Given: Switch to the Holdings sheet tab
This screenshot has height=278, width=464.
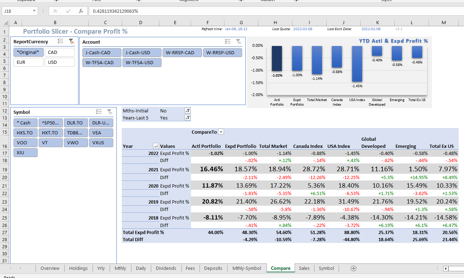Looking at the screenshot, I should click(78, 268).
